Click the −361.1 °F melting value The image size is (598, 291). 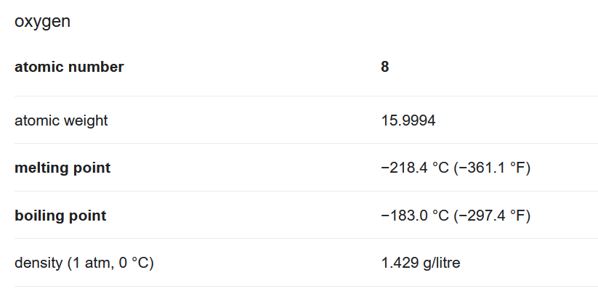point(493,168)
